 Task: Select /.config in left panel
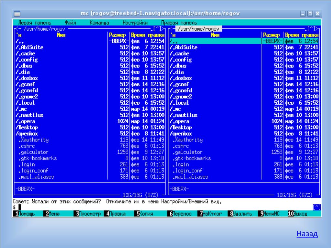(x=90, y=60)
